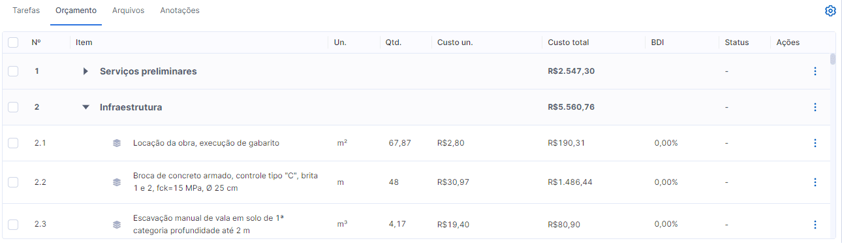842x243 pixels.
Task: Check the box for row 1
Action: 13,71
